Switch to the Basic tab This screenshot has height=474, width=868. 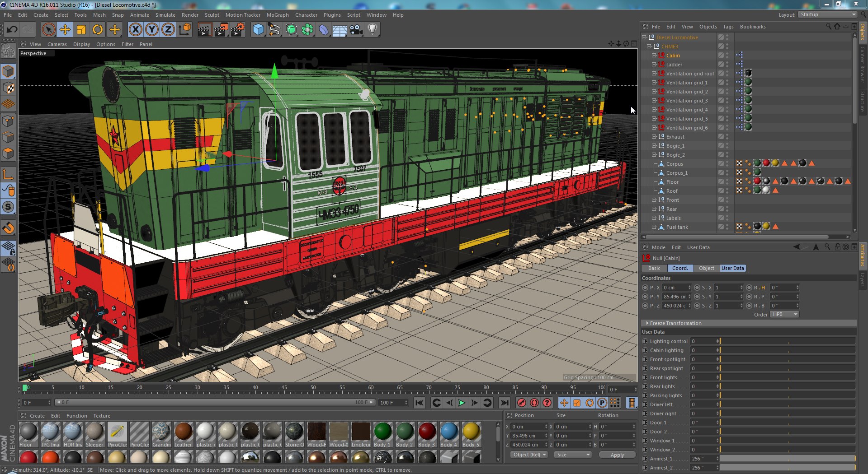coord(654,268)
